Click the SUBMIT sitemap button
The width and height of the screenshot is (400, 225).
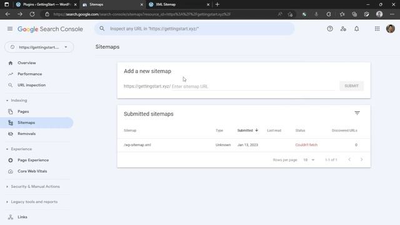(x=351, y=86)
